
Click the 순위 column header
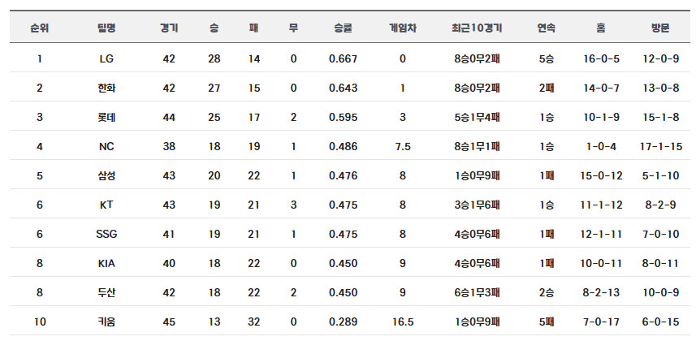pyautogui.click(x=39, y=28)
